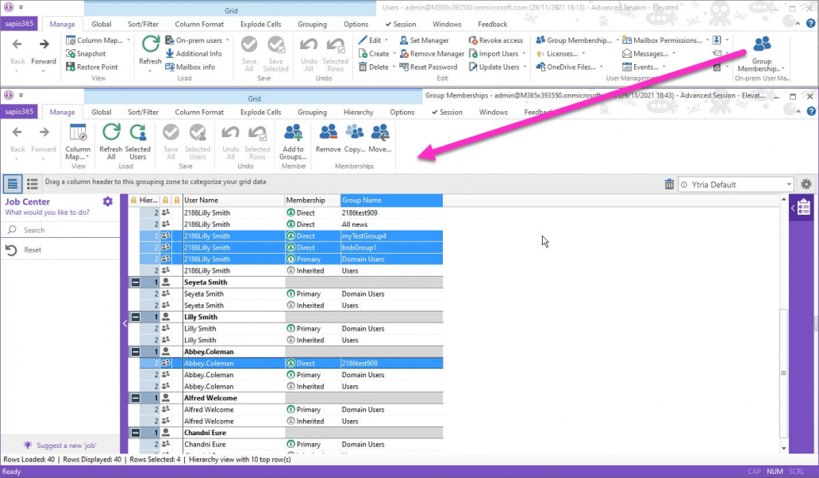Collapse the Alfred Welcome group row
The width and height of the screenshot is (819, 478).
[135, 398]
